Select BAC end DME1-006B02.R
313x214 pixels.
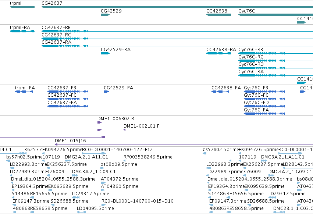(x=99, y=122)
